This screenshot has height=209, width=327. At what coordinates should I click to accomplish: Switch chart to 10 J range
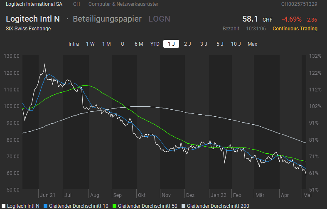point(236,44)
